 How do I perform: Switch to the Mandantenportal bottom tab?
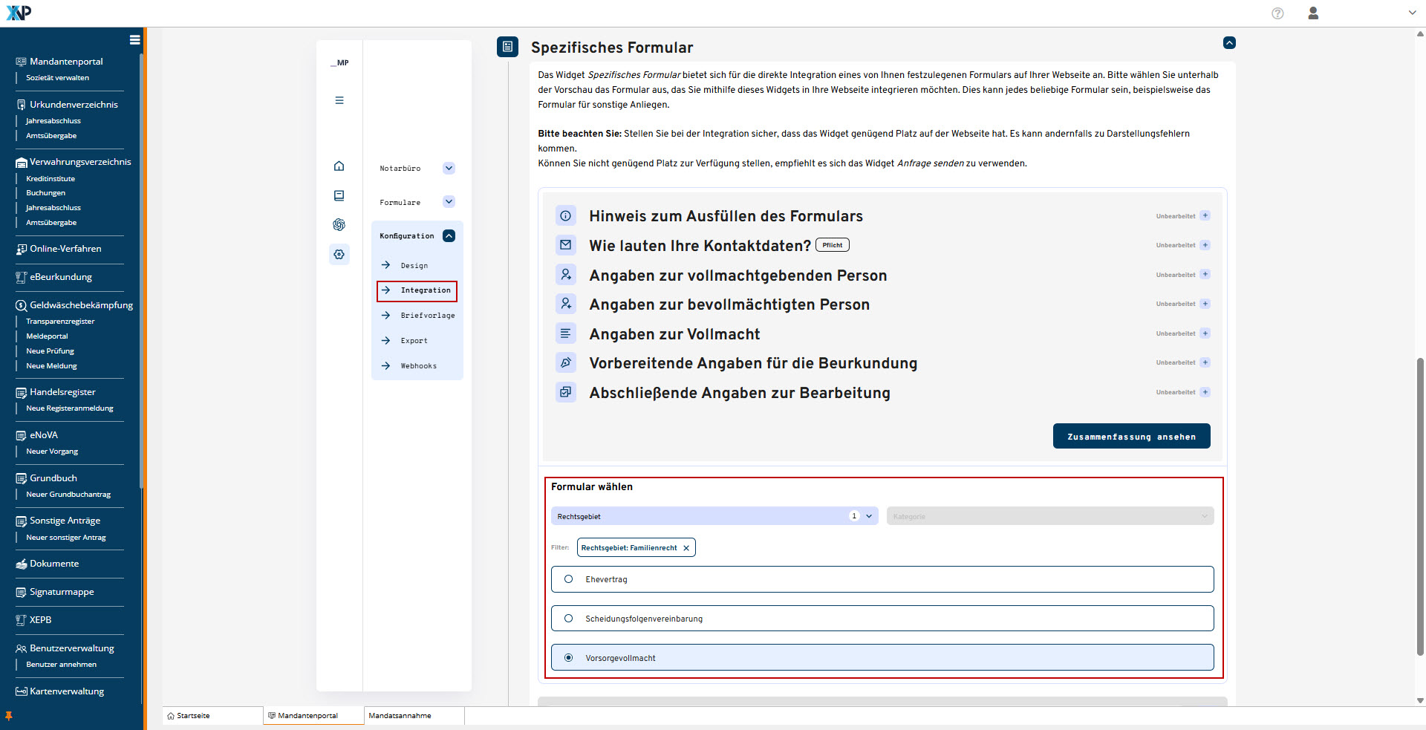point(313,716)
